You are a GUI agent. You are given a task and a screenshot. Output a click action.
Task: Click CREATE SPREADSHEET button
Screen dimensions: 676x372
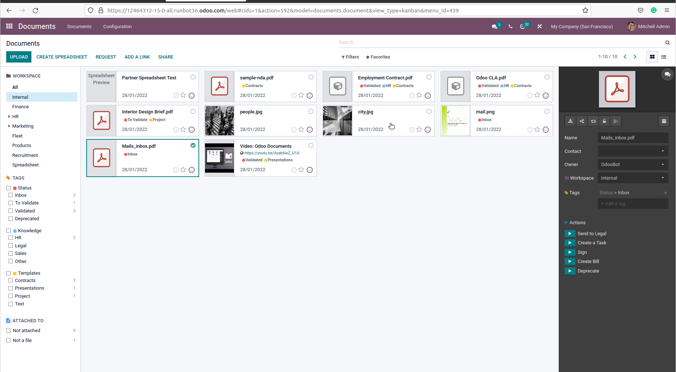pos(62,57)
